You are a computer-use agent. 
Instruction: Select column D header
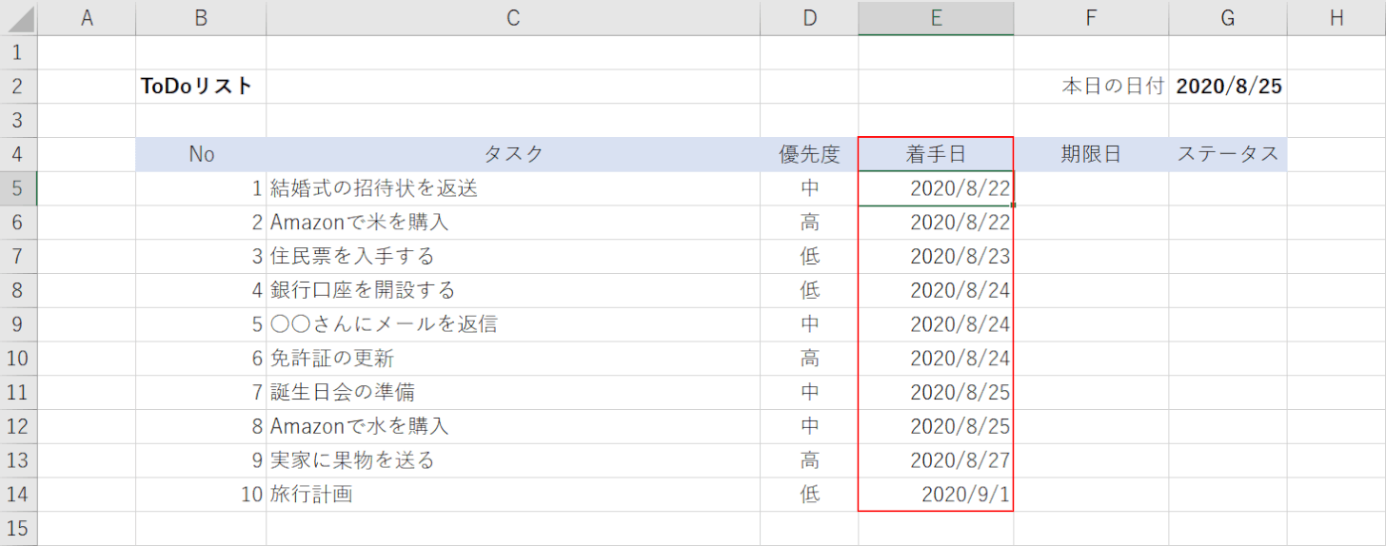pyautogui.click(x=809, y=18)
